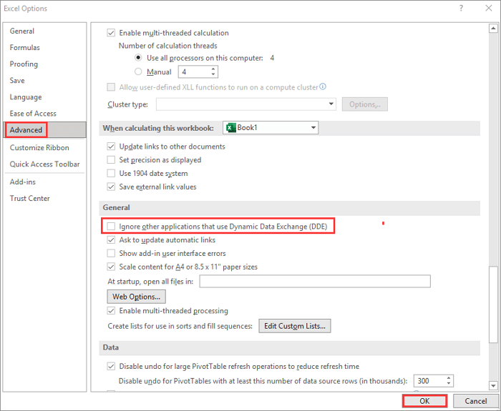
Task: Toggle Disable undo for large PivotTable refresh
Action: click(x=111, y=366)
